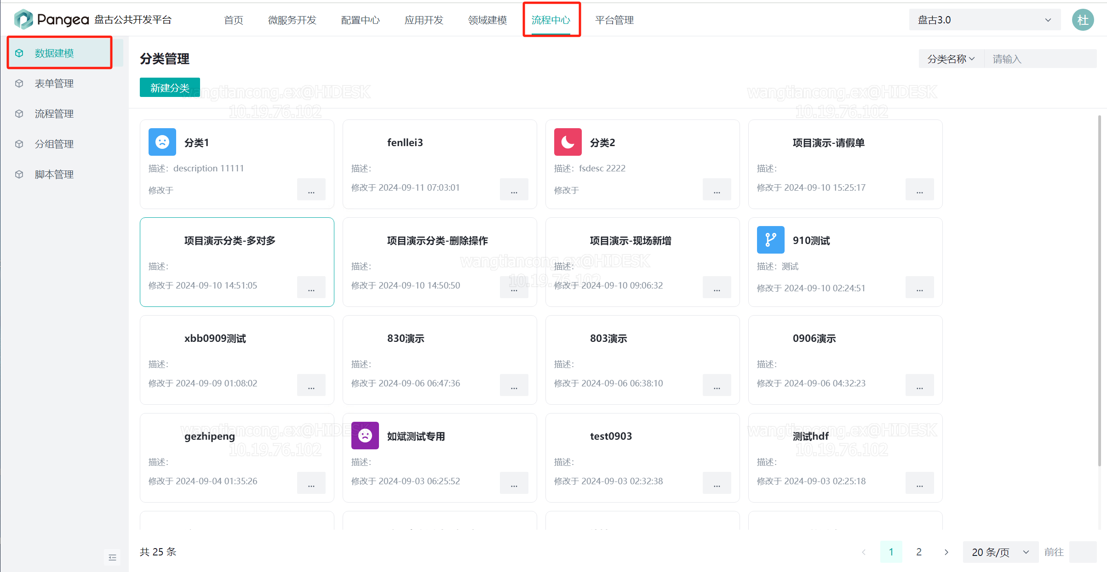Open the more menu on xbb0909测试 card
1107x572 pixels.
[x=311, y=385]
